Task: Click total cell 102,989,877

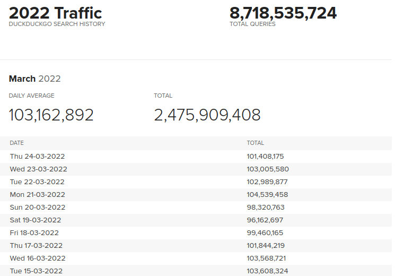Action: click(x=267, y=182)
